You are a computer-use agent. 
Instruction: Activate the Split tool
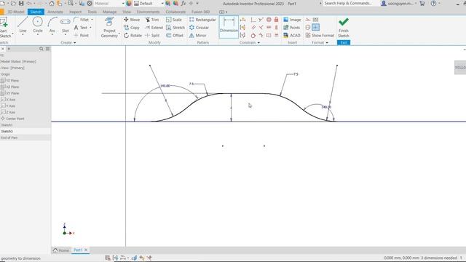[x=152, y=35]
